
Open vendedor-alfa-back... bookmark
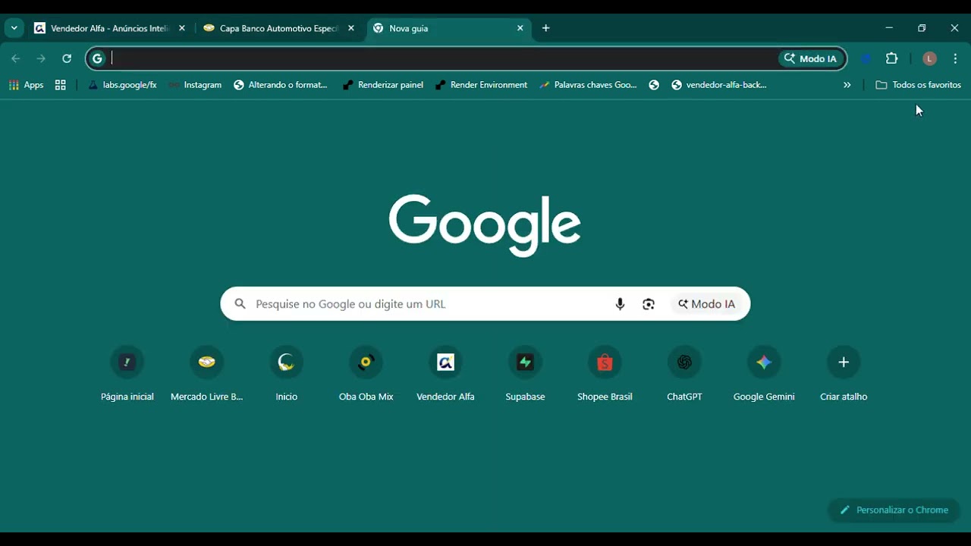[x=719, y=85]
